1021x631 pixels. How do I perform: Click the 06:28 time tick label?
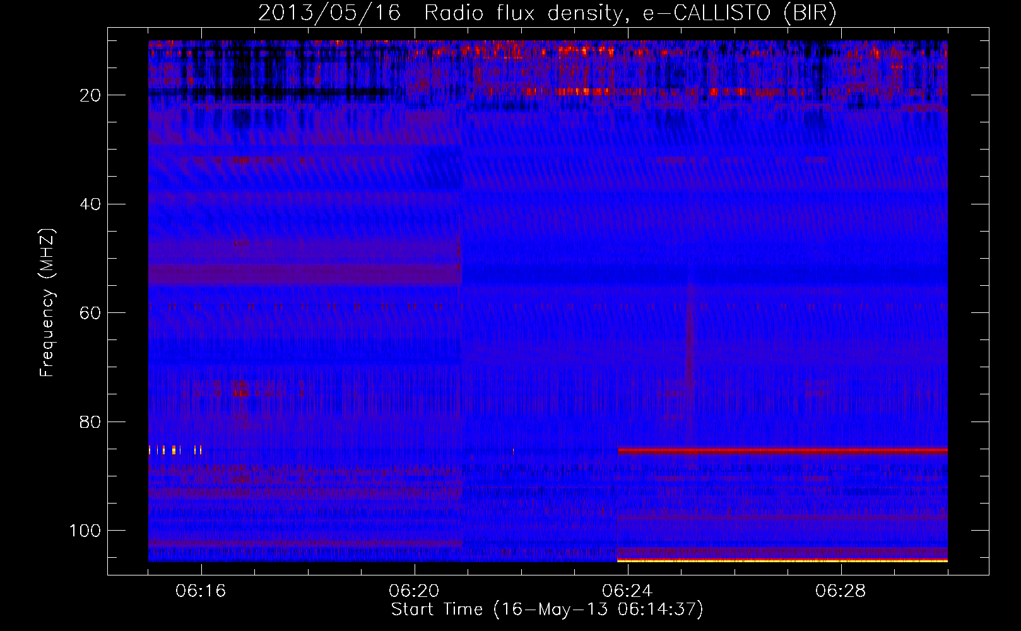pos(841,591)
